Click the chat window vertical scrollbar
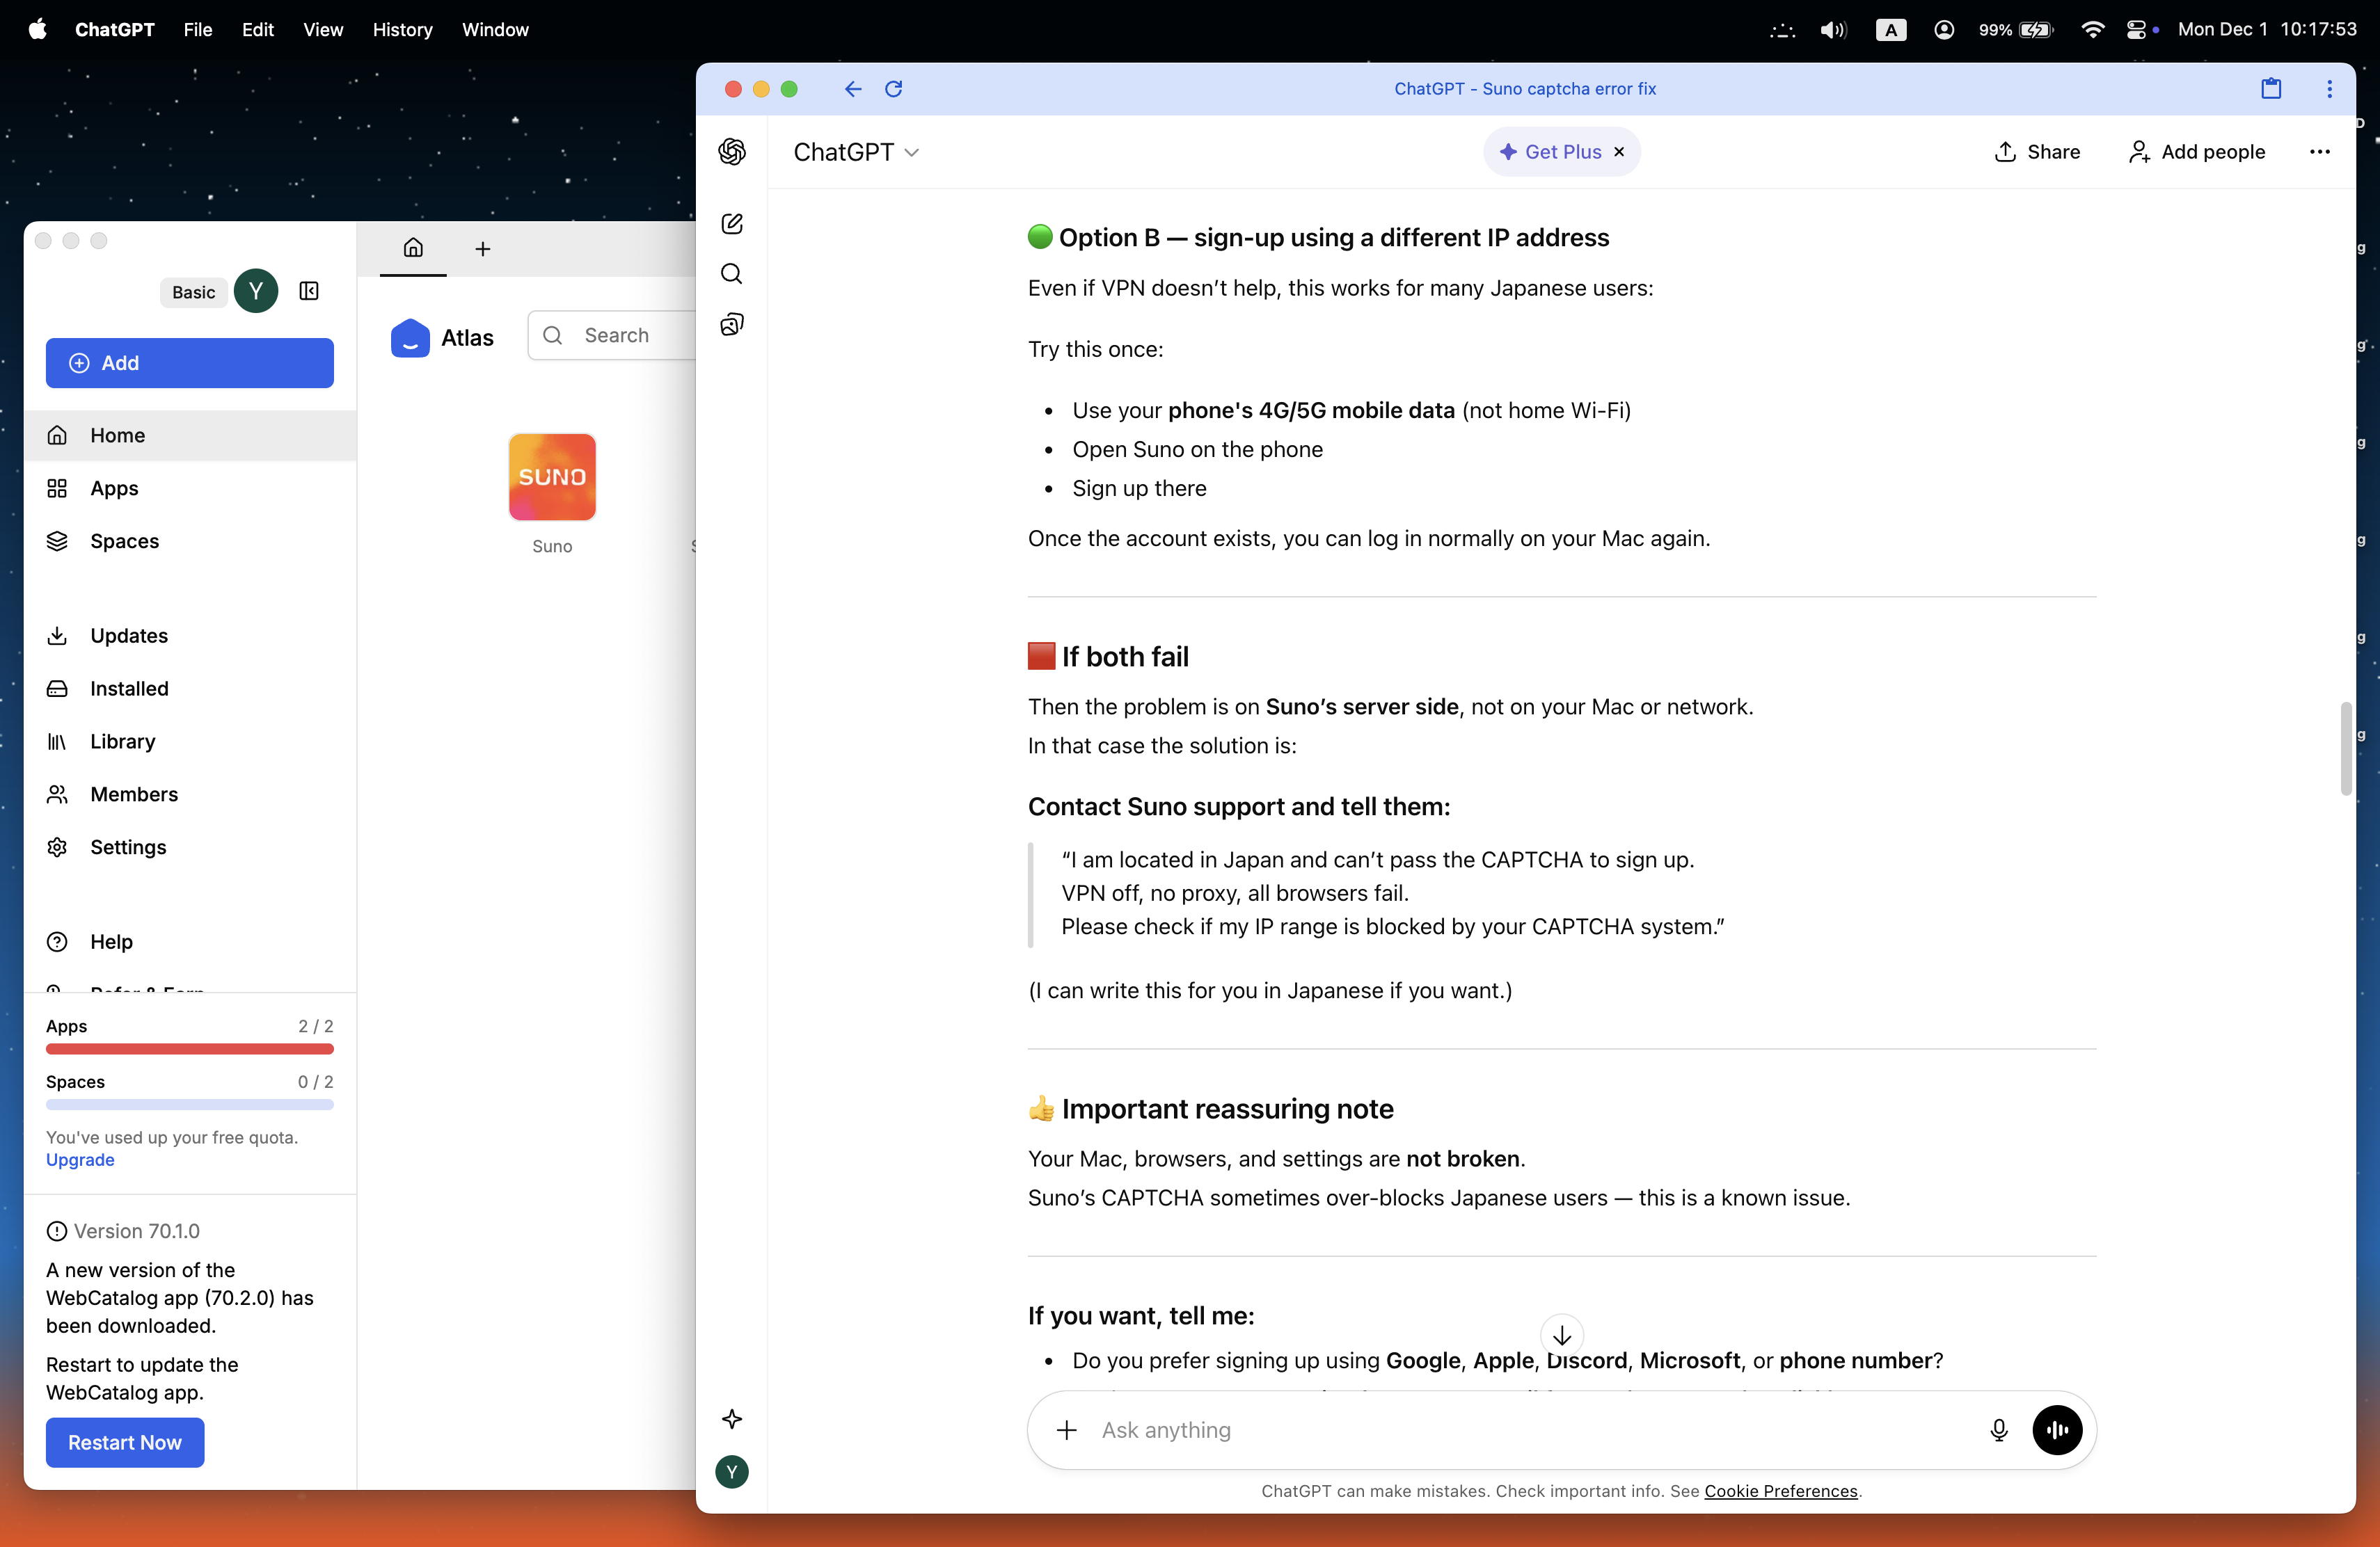The image size is (2380, 1547). click(x=2345, y=748)
